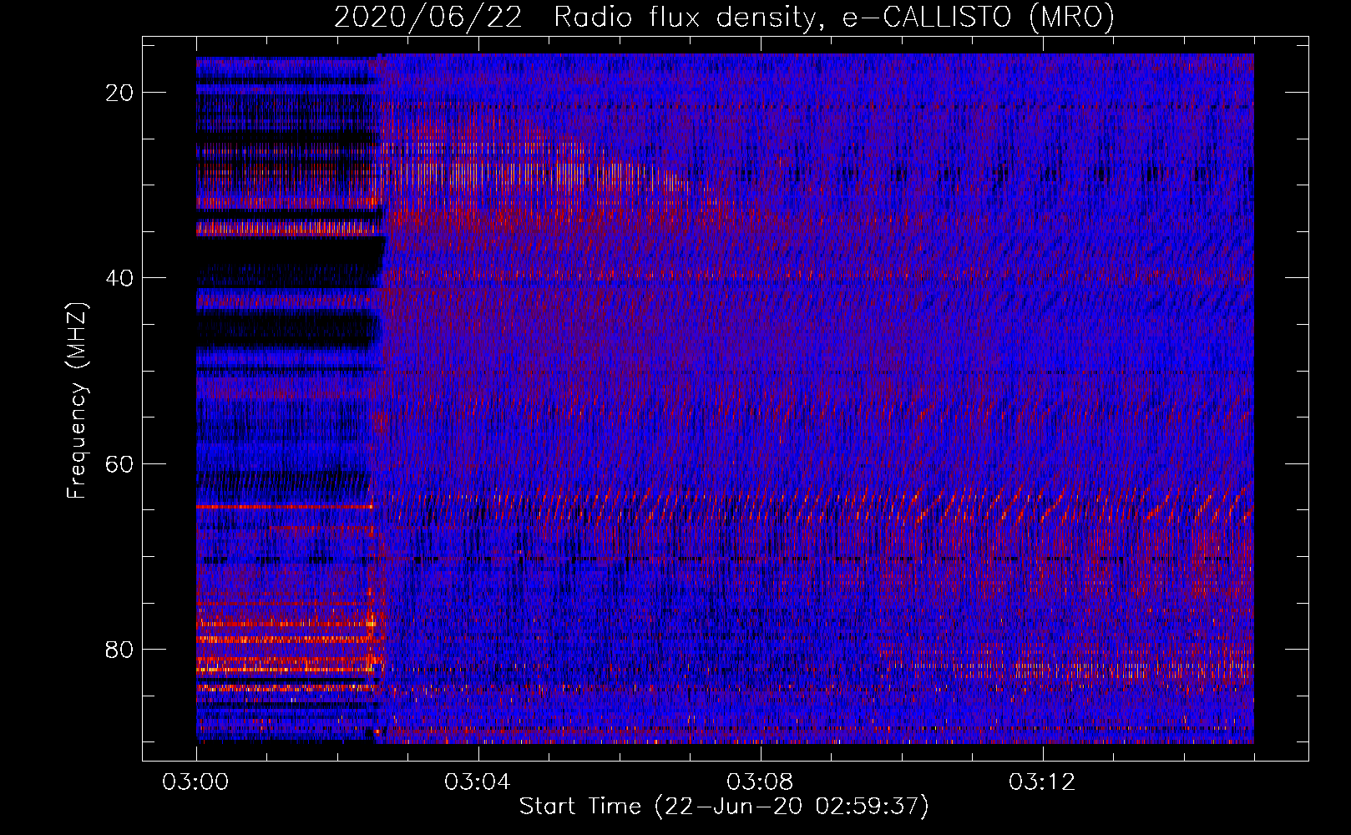The image size is (1351, 835).
Task: Select the 'Frequency (MHZ)' axis label
Action: tap(77, 400)
